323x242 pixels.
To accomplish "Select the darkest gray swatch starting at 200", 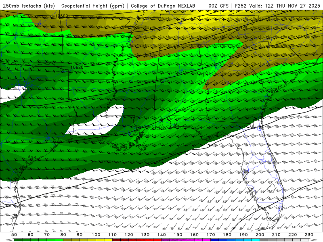I will pyautogui.click(x=264, y=240).
